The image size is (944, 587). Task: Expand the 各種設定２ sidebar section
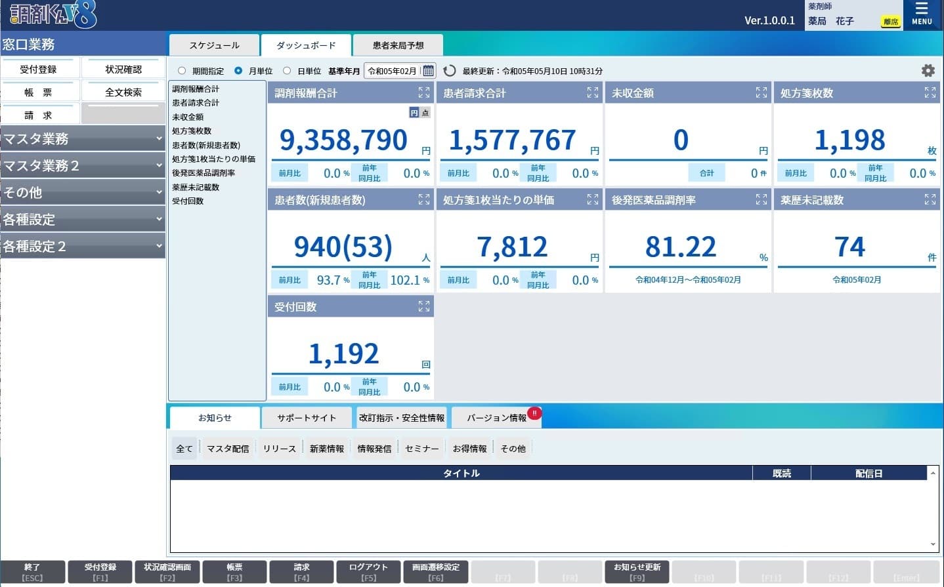tap(83, 246)
